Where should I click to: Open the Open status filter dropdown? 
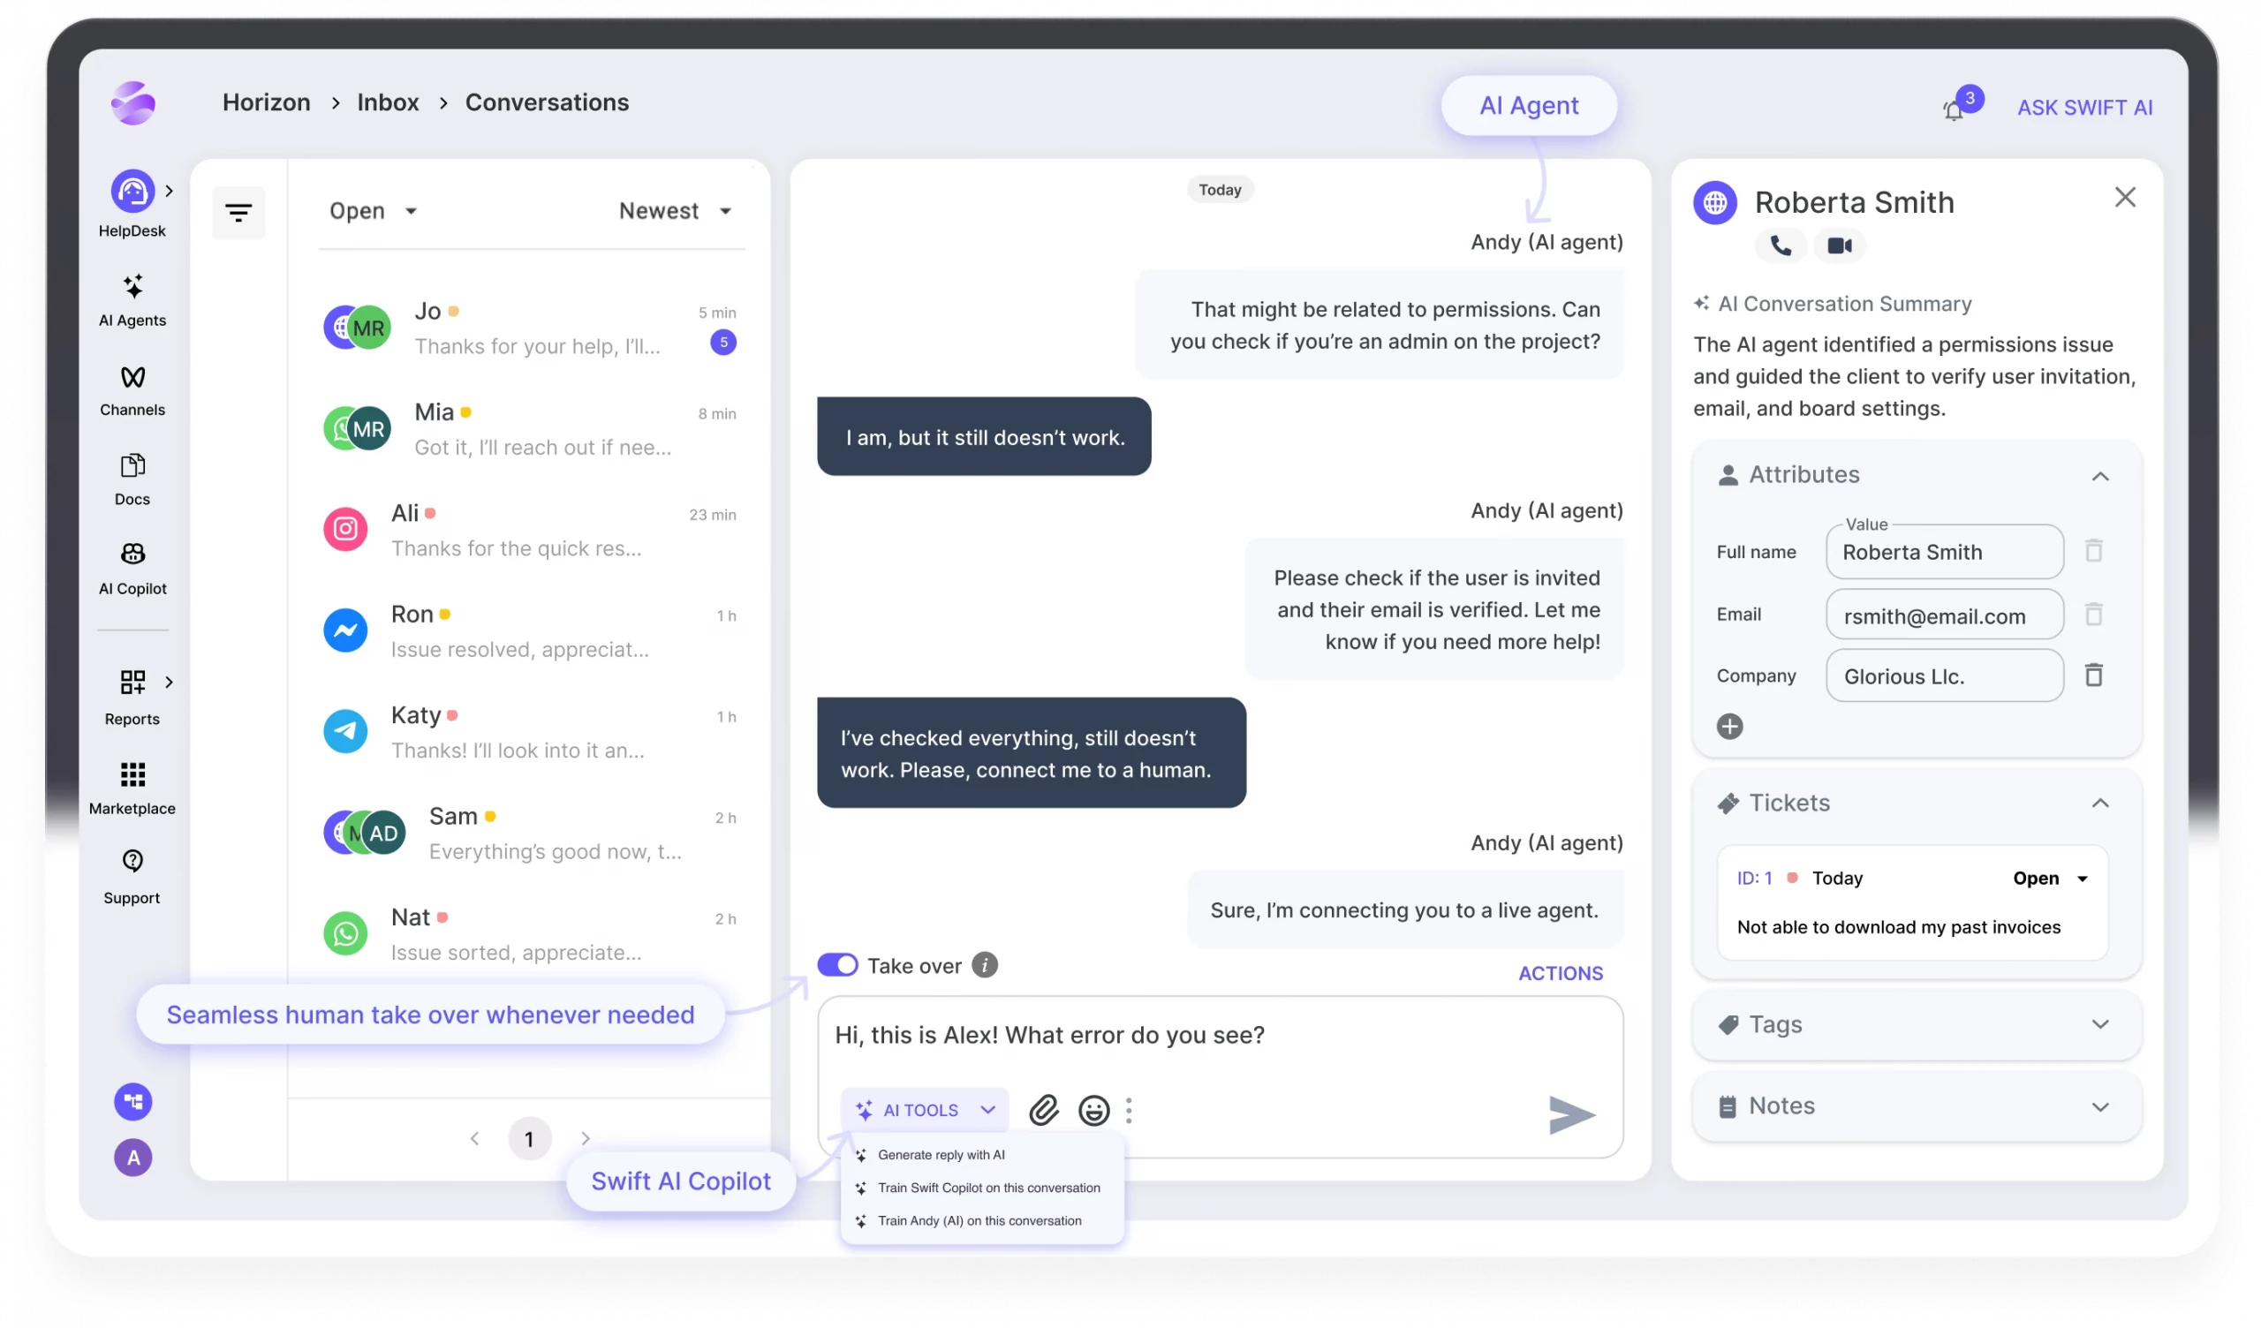point(374,211)
